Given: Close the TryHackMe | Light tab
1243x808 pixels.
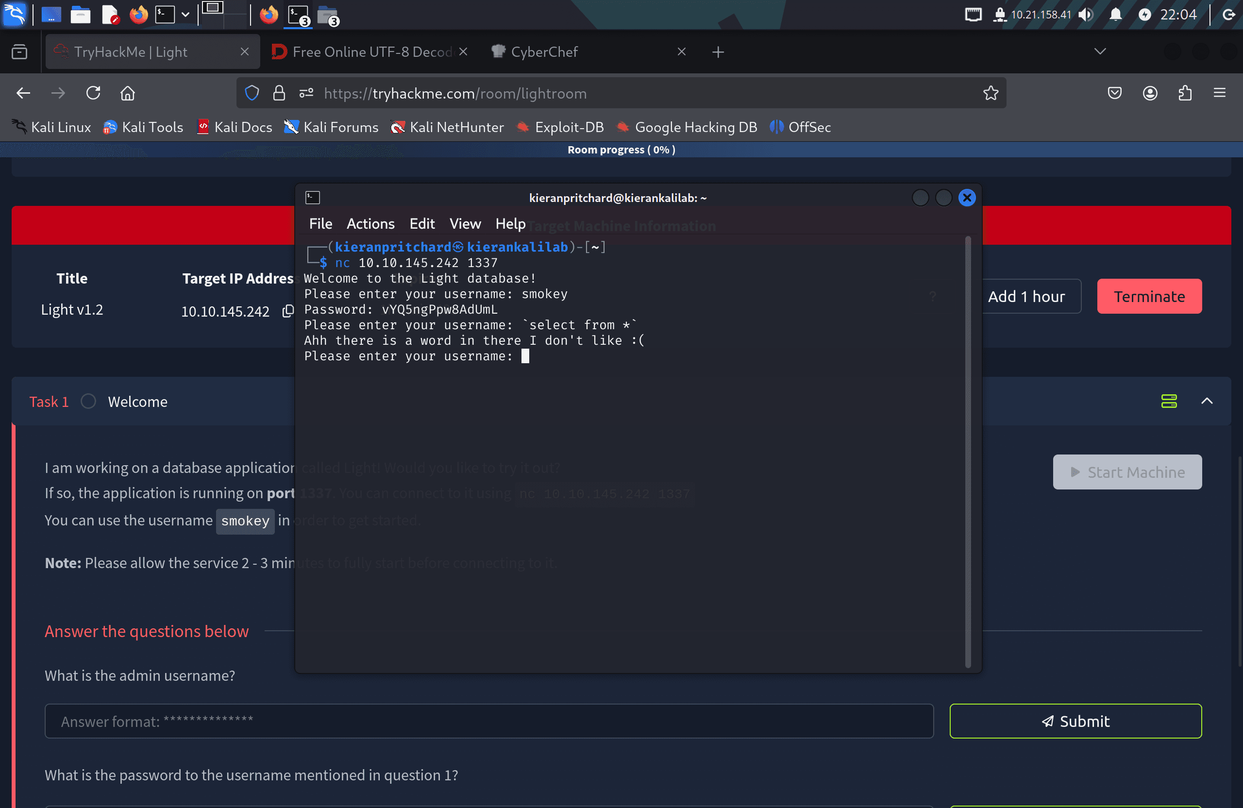Looking at the screenshot, I should pos(244,51).
